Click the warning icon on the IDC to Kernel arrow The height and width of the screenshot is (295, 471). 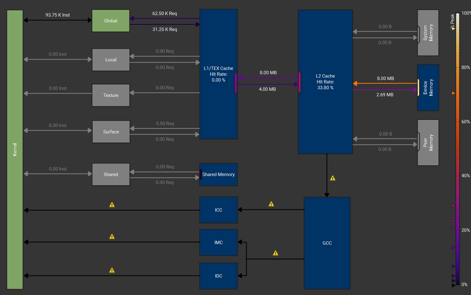tap(112, 270)
